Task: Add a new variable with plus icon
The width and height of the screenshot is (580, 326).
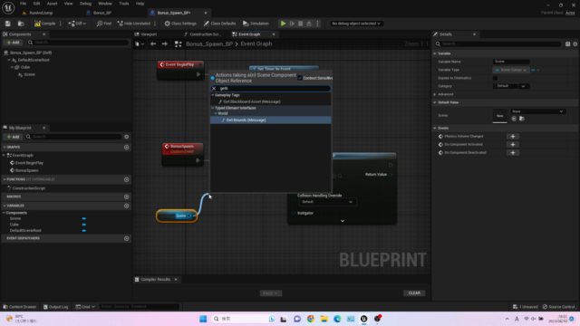Action: click(x=127, y=206)
